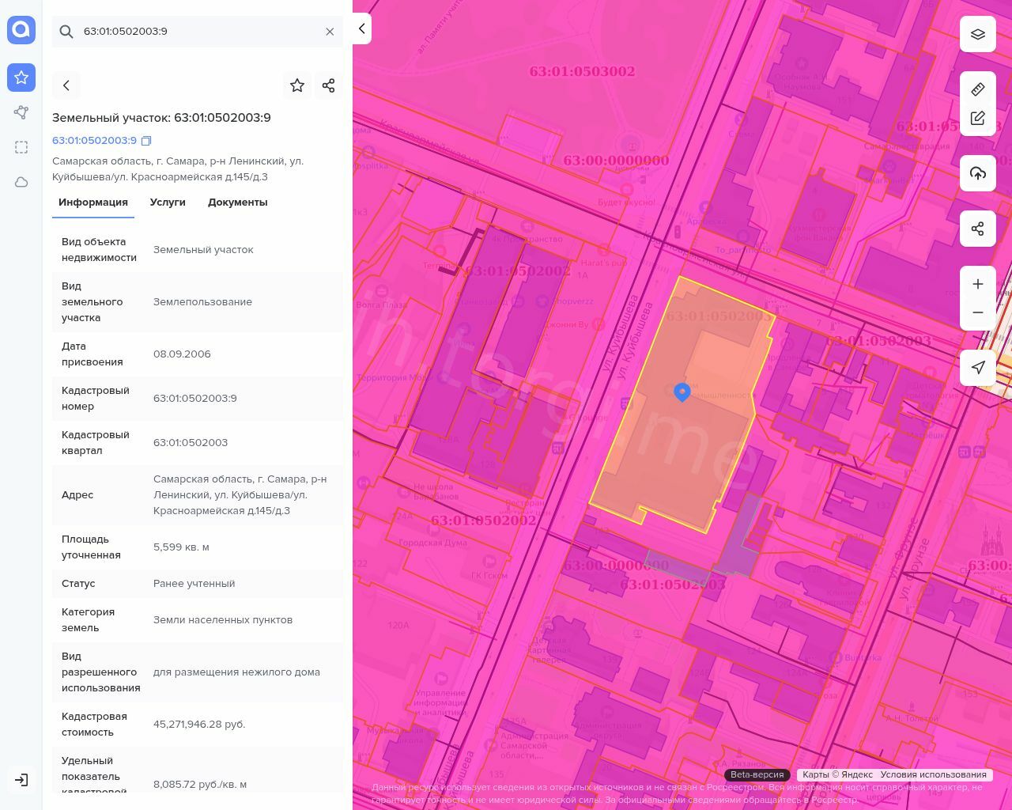Select the dashed rectangle selection tool
The height and width of the screenshot is (810, 1012).
click(21, 147)
